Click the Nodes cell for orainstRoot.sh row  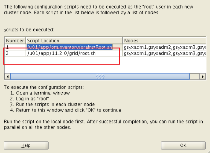pos(164,47)
